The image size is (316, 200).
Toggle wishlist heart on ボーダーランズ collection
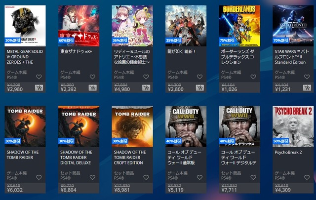pos(253,77)
